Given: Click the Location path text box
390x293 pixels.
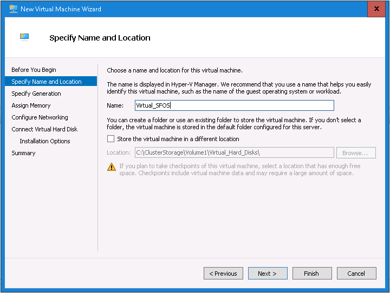Looking at the screenshot, I should point(233,153).
